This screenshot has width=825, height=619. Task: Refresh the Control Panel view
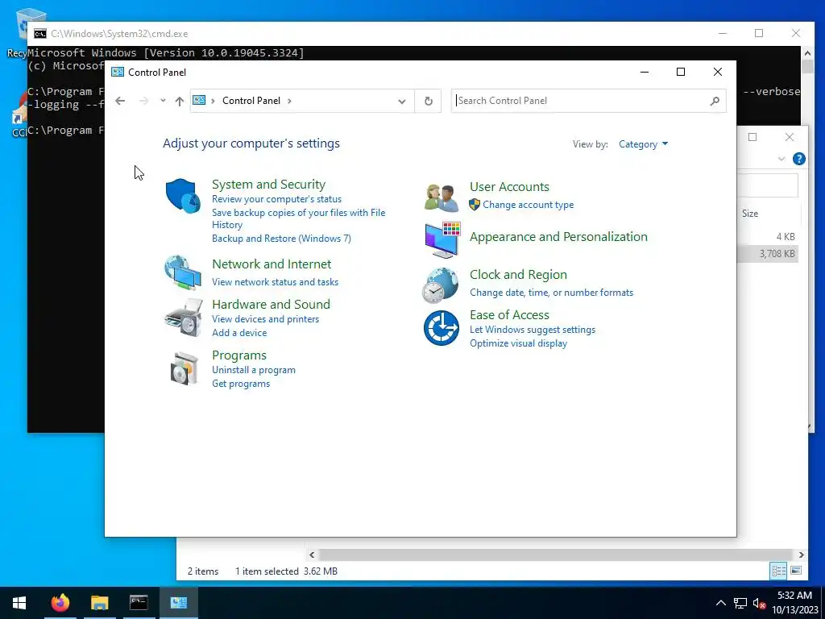click(429, 101)
